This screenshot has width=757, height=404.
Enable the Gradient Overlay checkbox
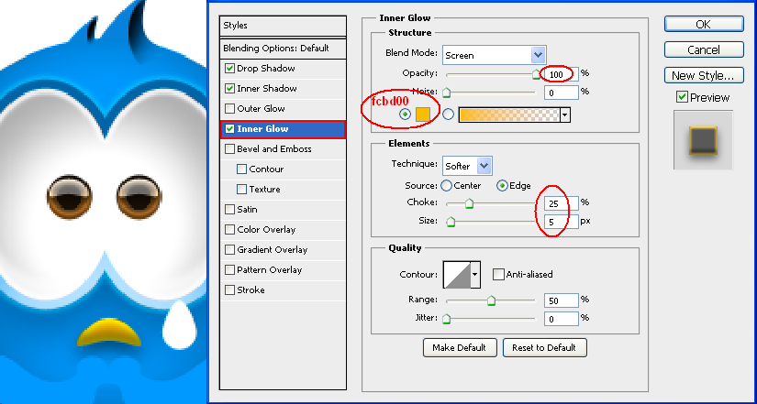coord(229,250)
